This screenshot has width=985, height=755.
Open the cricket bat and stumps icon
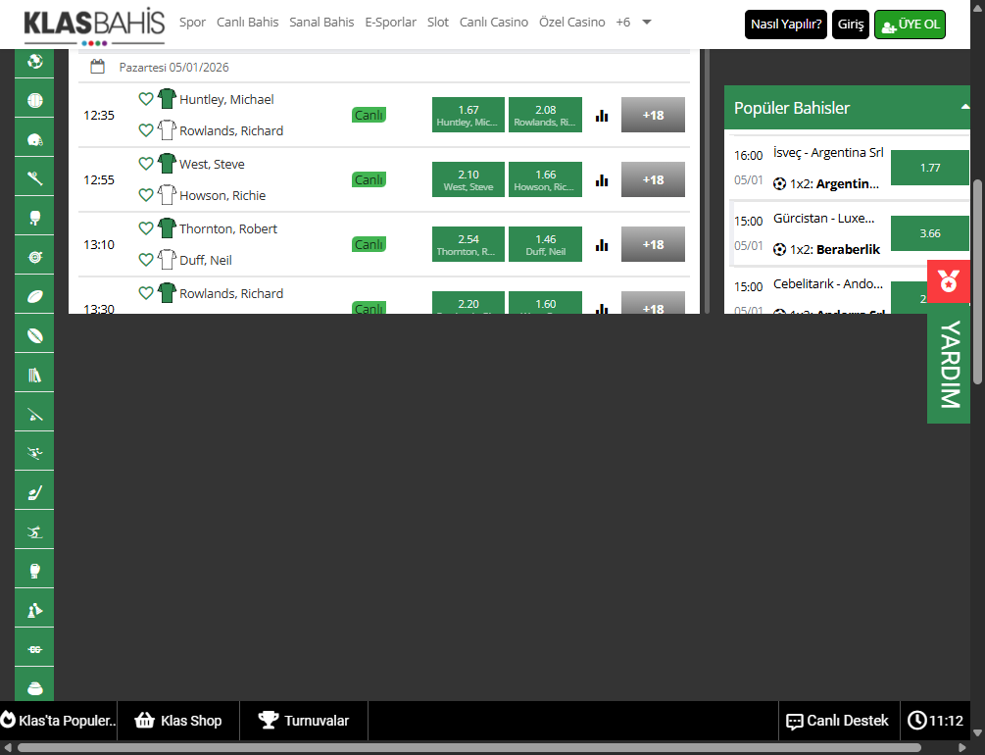click(x=34, y=376)
